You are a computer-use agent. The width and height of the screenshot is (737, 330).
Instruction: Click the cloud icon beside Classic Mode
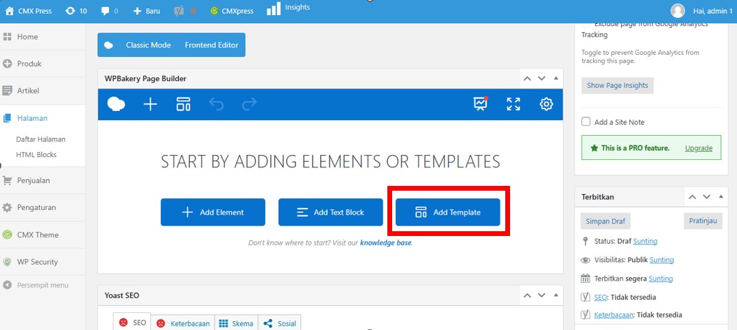click(x=108, y=45)
